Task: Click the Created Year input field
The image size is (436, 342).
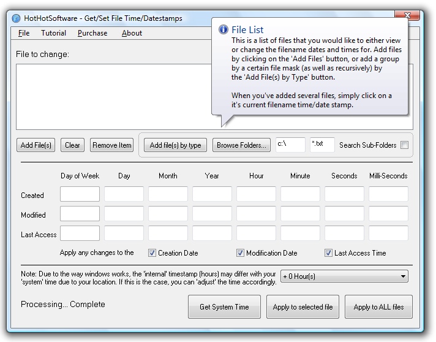Action: 212,195
